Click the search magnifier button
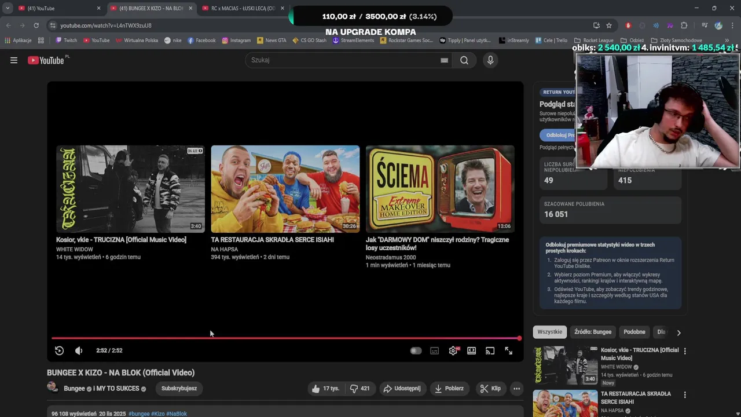 point(464,60)
